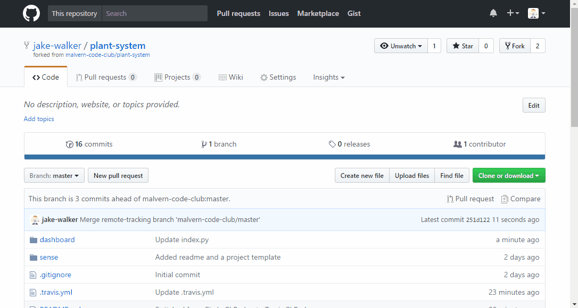578x308 pixels.
Task: Open Pull requests in top navigation
Action: (238, 14)
